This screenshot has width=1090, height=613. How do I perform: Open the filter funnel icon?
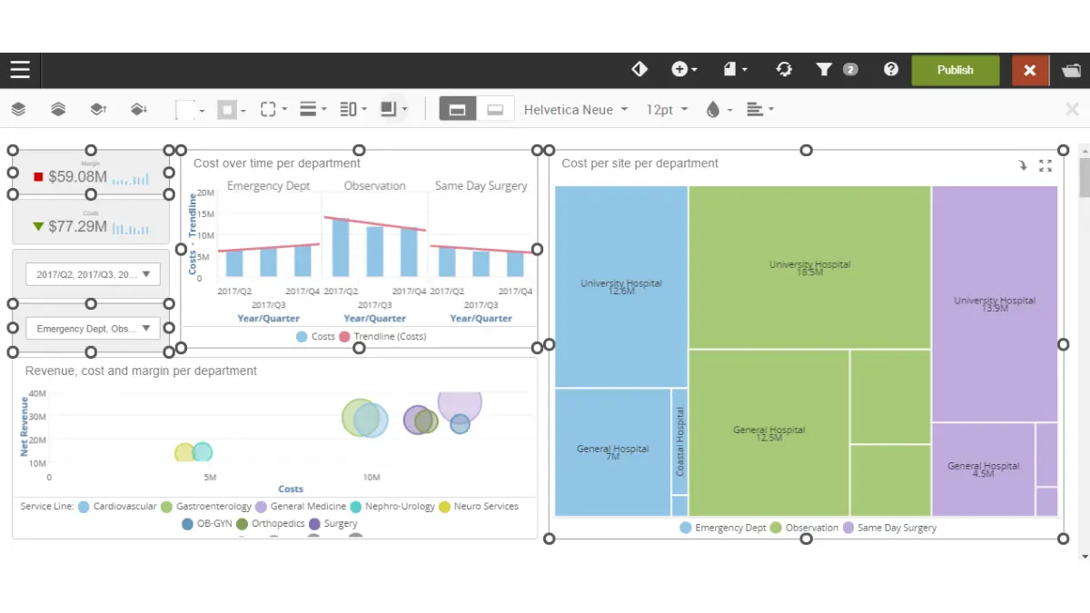[824, 70]
